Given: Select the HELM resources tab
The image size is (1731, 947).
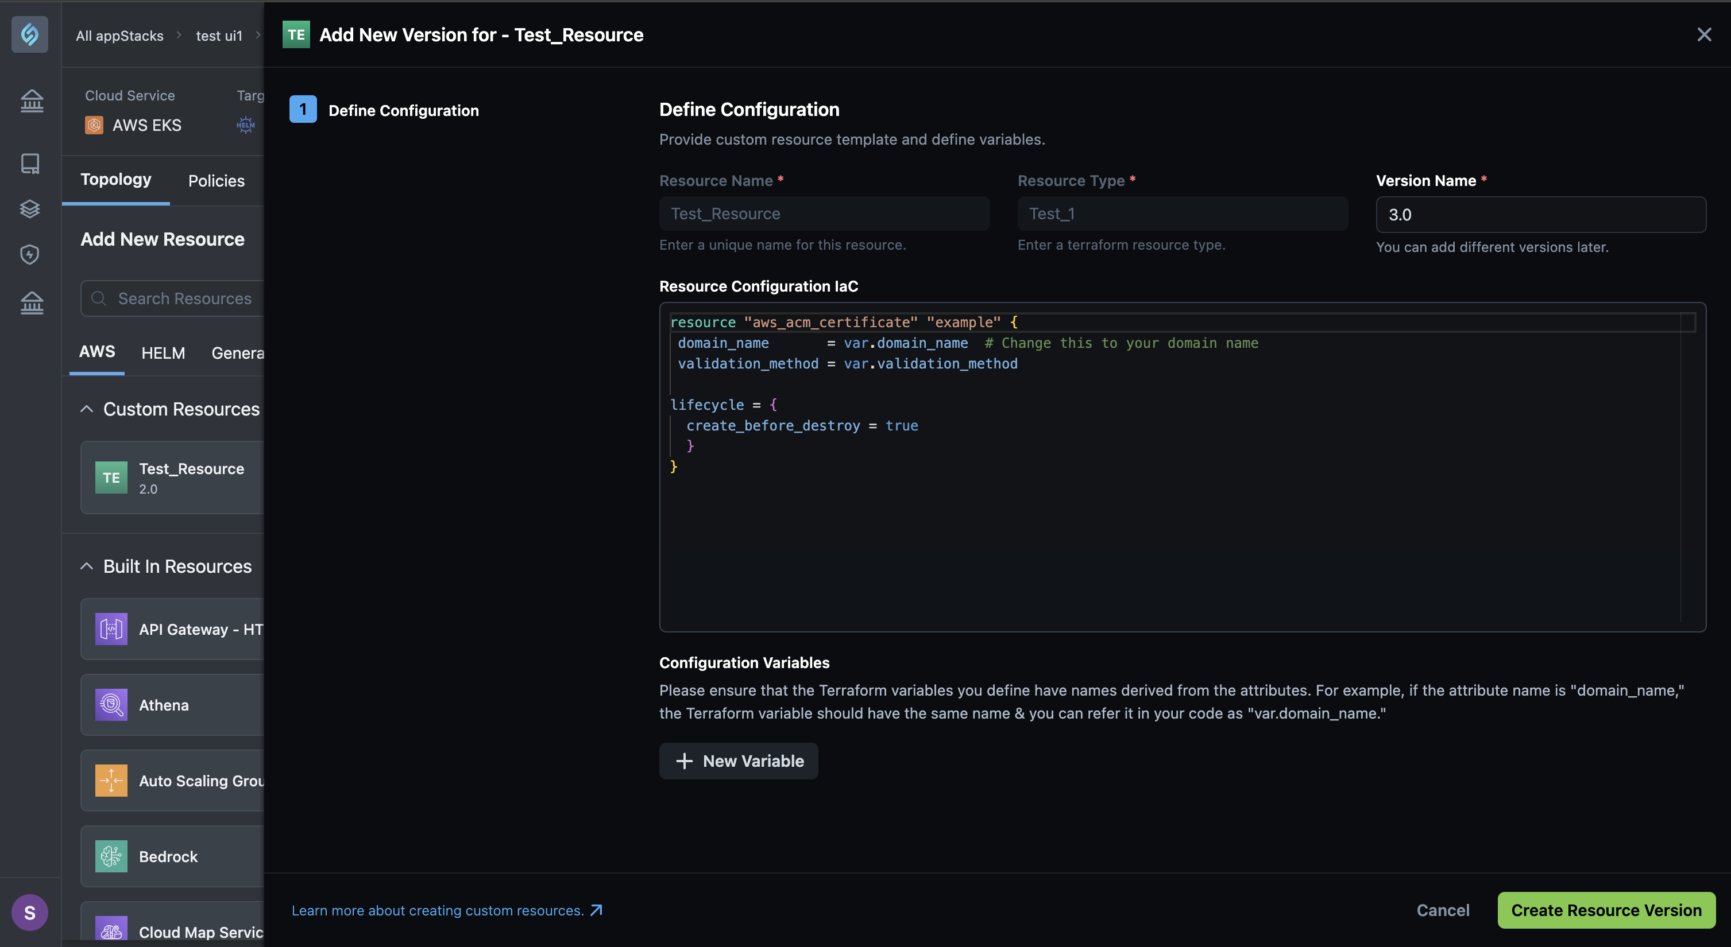Looking at the screenshot, I should [x=163, y=354].
